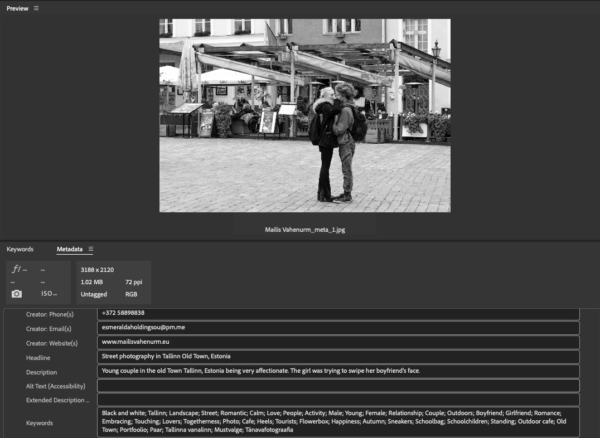Click the Mailis Vahenurm_meta_1.jpg preview image
This screenshot has width=600, height=438.
pyautogui.click(x=305, y=115)
